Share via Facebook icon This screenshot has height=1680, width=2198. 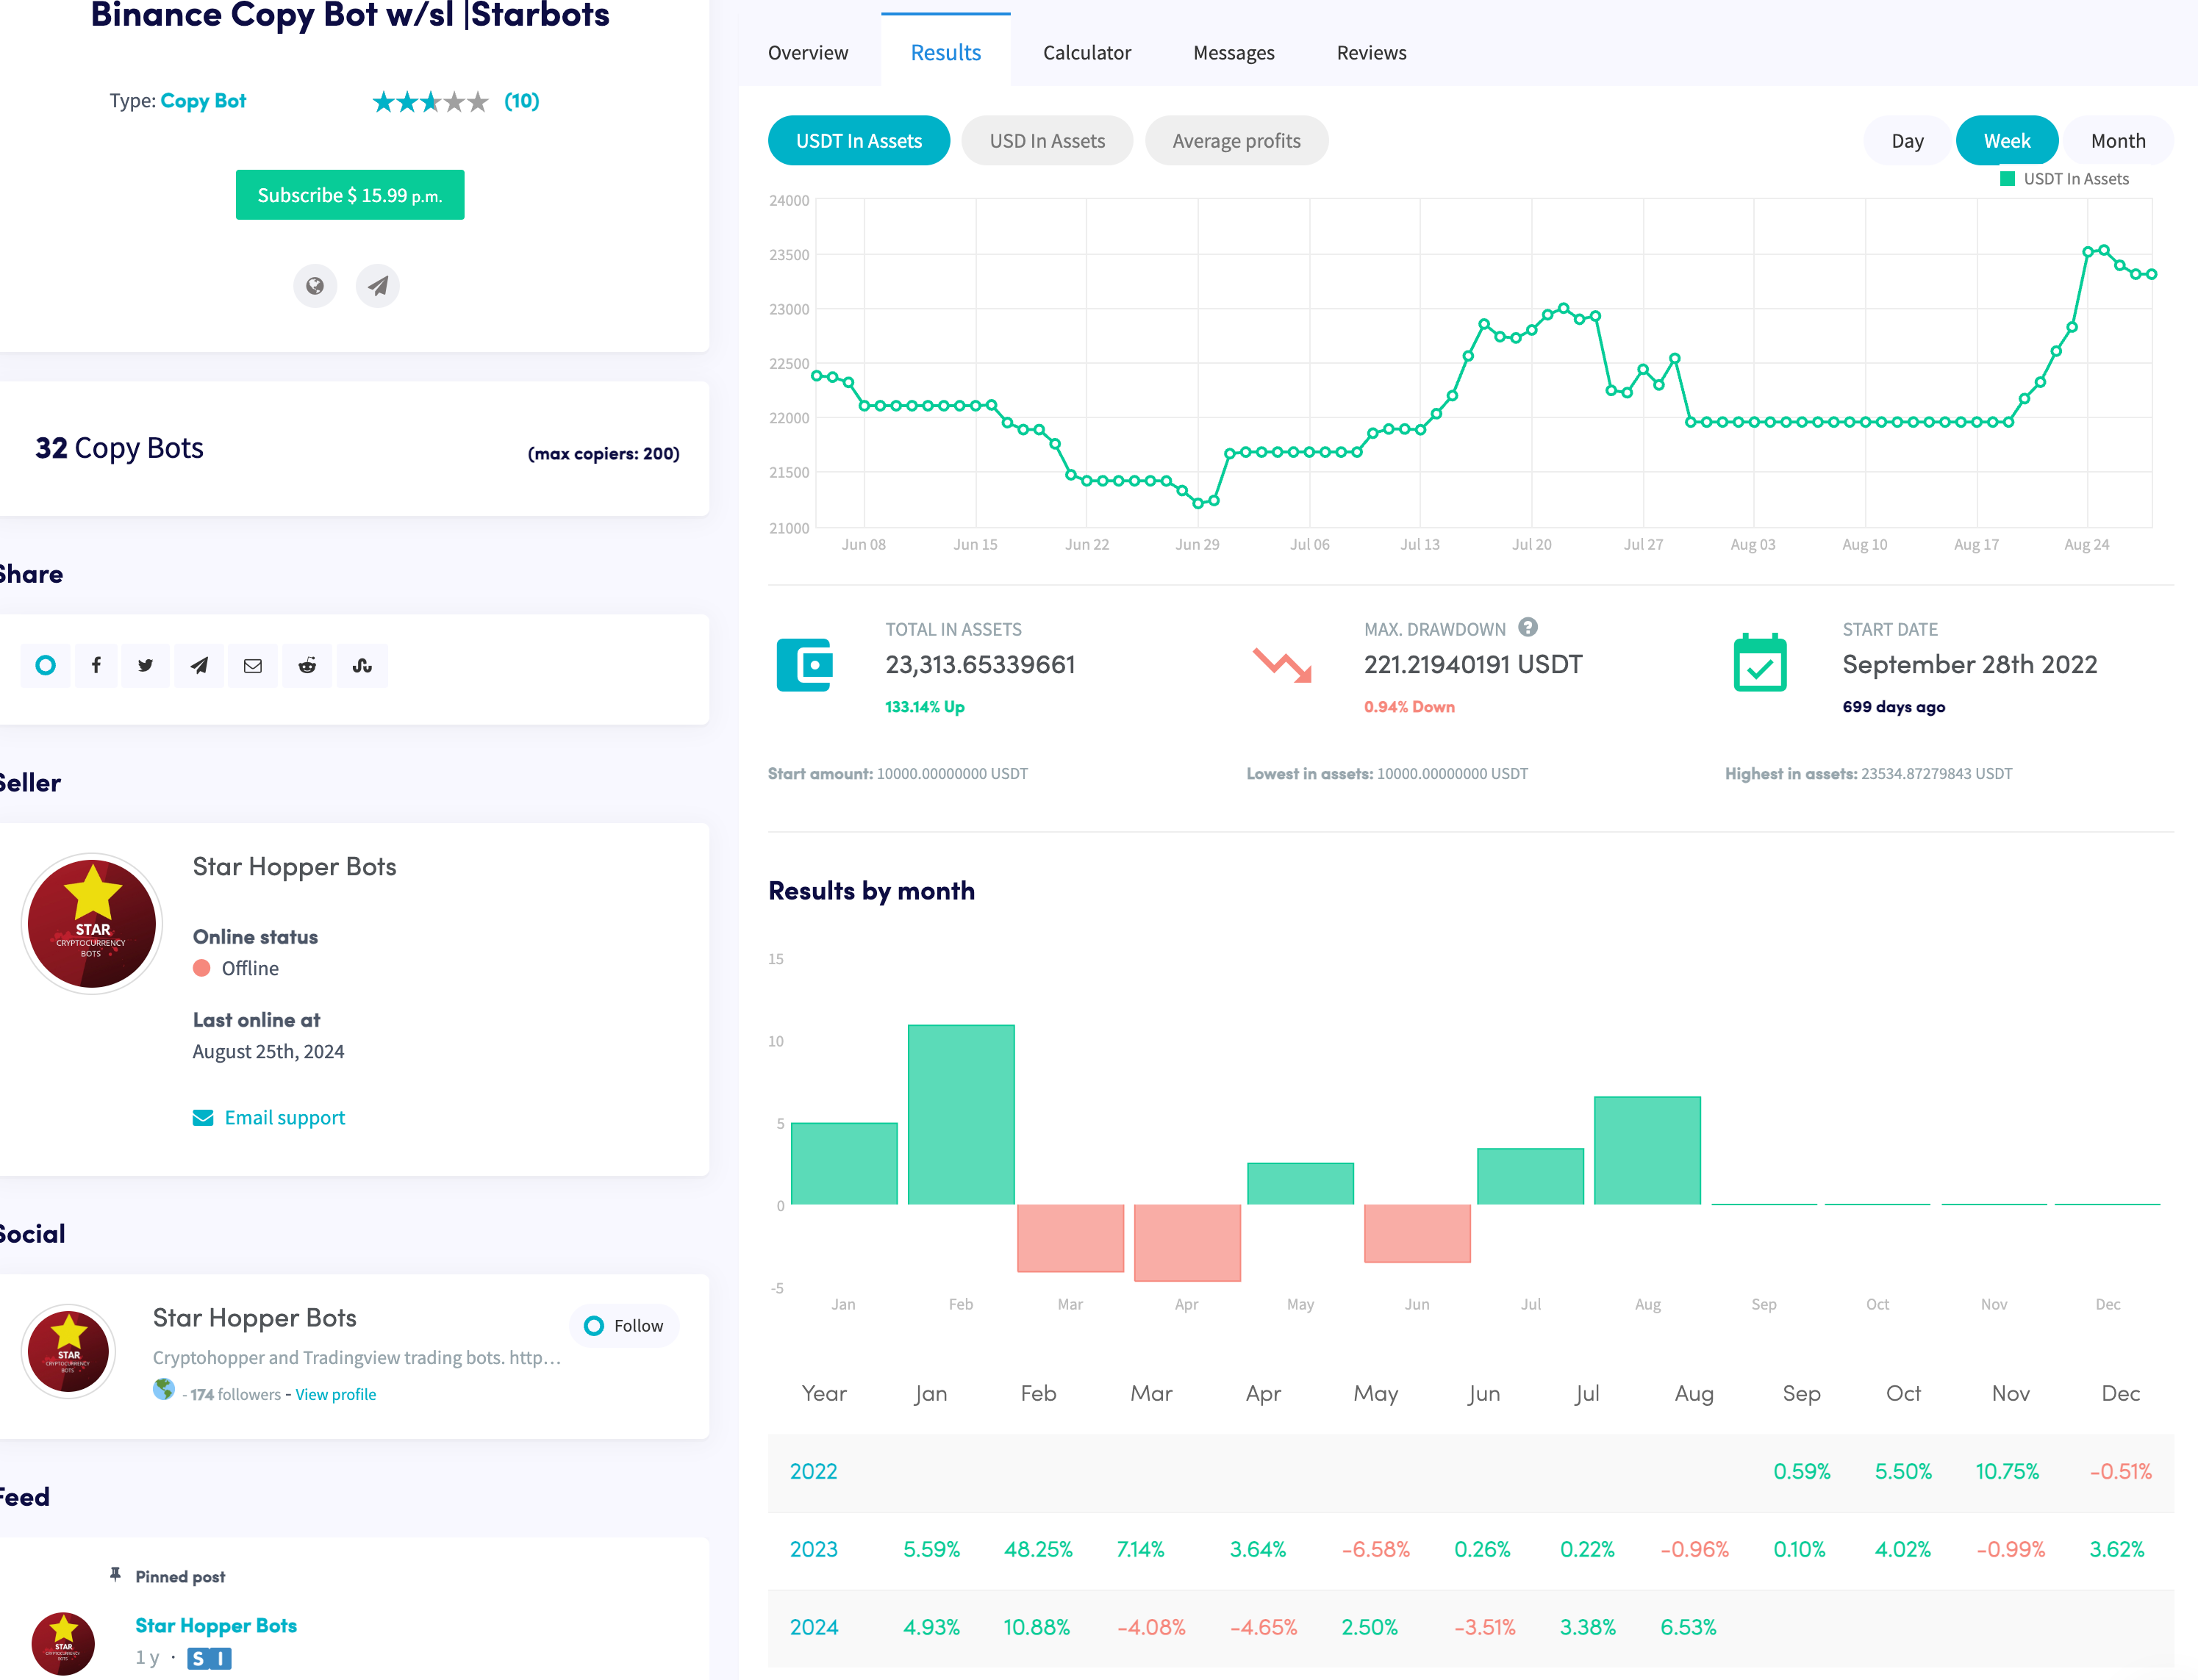tap(96, 666)
